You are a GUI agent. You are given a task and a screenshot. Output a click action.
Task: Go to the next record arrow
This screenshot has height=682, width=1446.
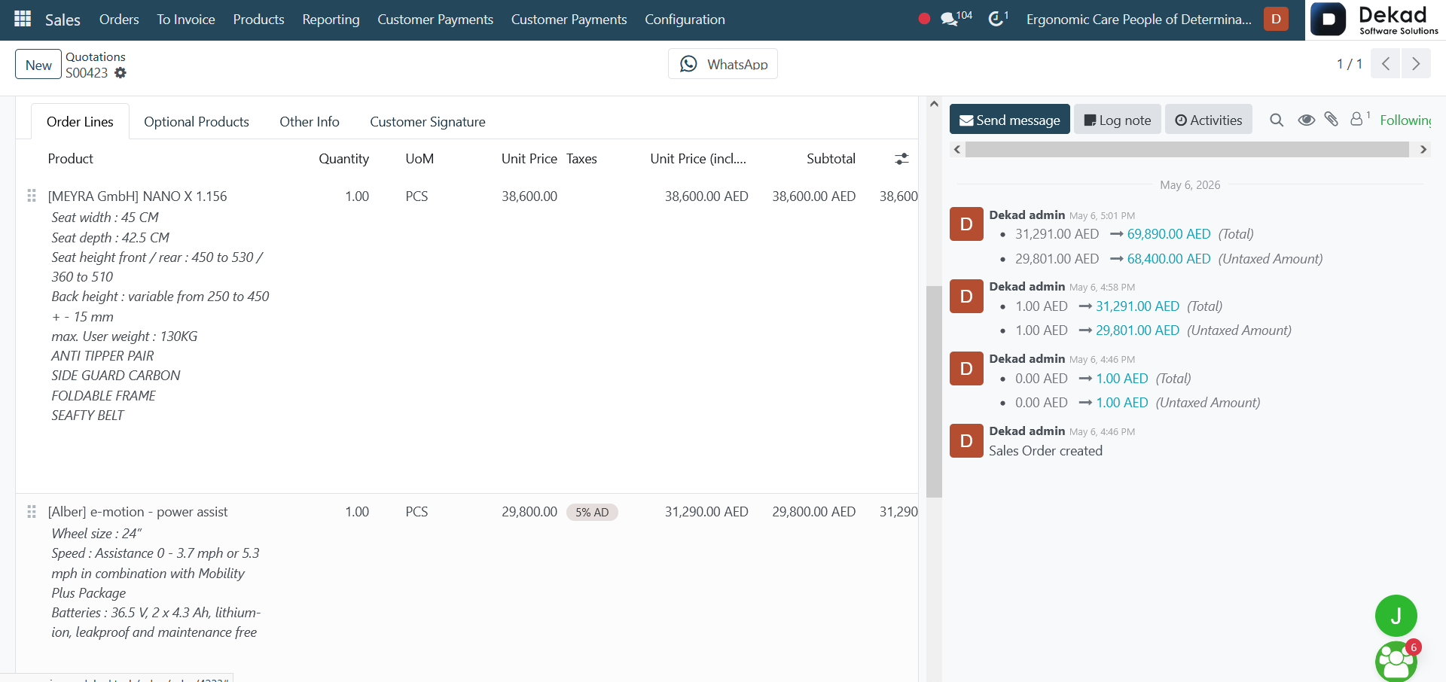1416,64
